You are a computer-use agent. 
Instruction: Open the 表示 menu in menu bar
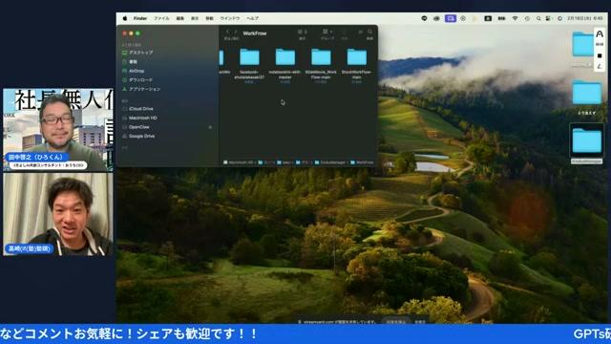pyautogui.click(x=195, y=18)
